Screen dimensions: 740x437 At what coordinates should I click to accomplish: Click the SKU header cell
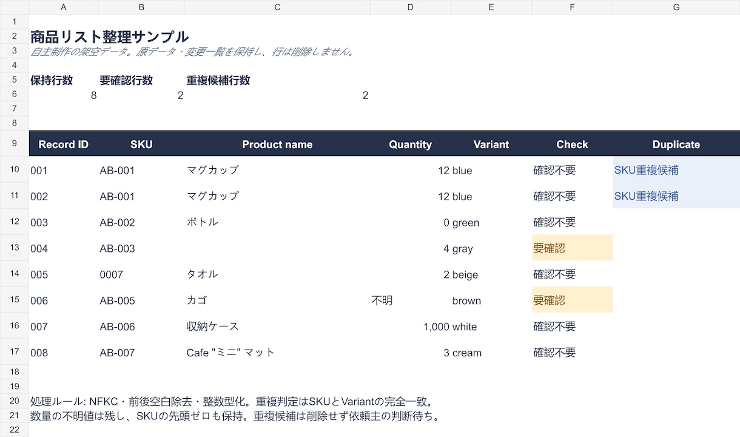[141, 144]
